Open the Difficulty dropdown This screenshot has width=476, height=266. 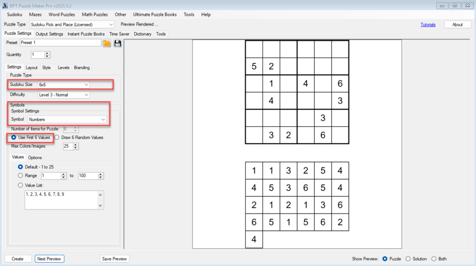pos(63,95)
